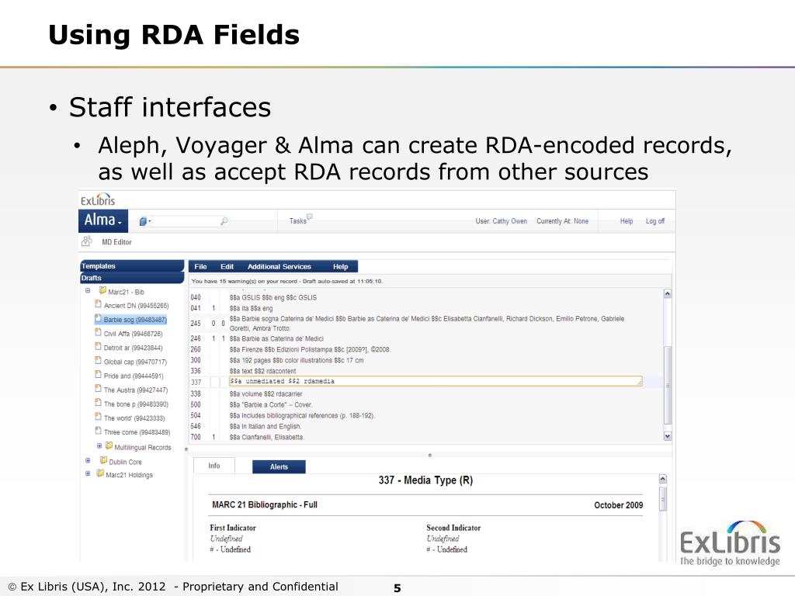Switch to the Info tab
Image resolution: width=795 pixels, height=596 pixels.
[x=214, y=466]
